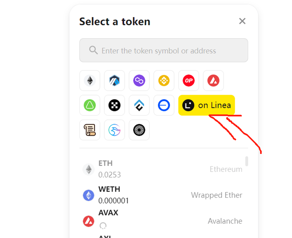Select the Scroll parchment network icon
Image resolution: width=292 pixels, height=238 pixels.
click(90, 130)
